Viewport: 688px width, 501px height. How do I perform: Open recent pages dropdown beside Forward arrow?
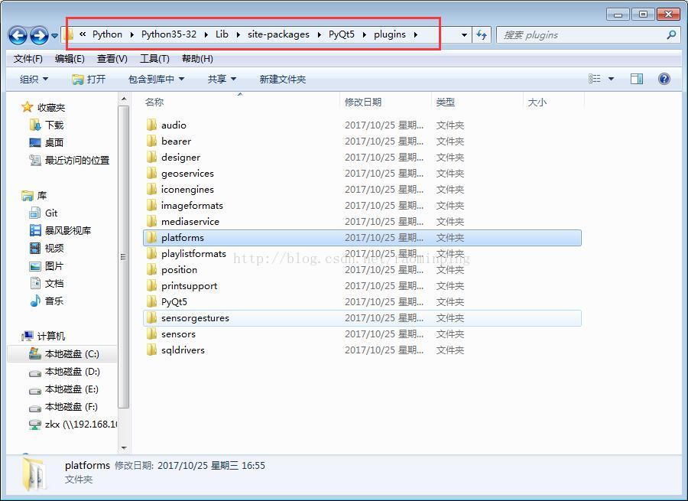pyautogui.click(x=54, y=35)
